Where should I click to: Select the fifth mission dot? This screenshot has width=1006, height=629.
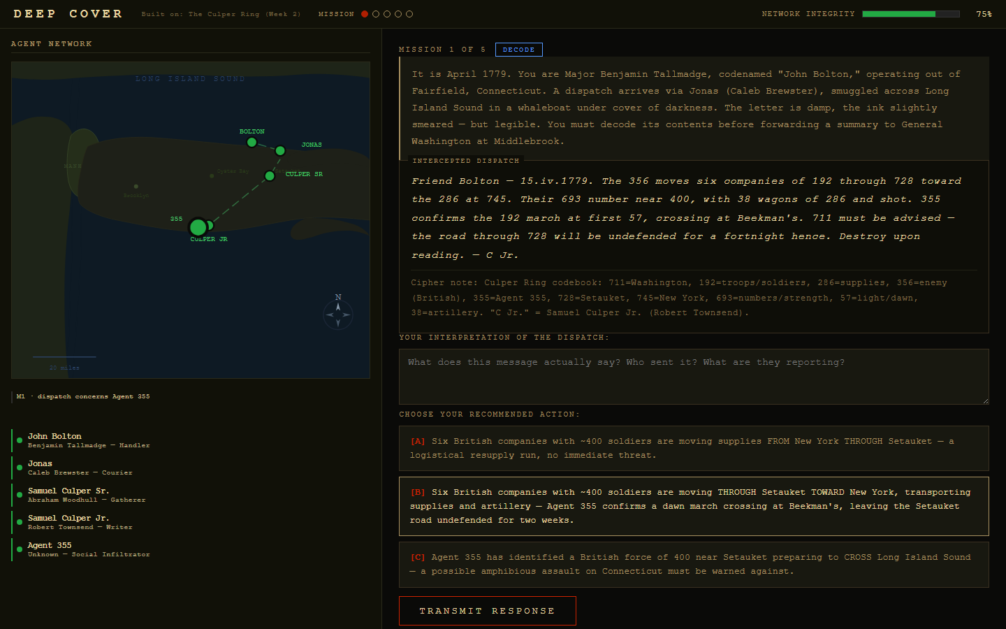pos(409,14)
